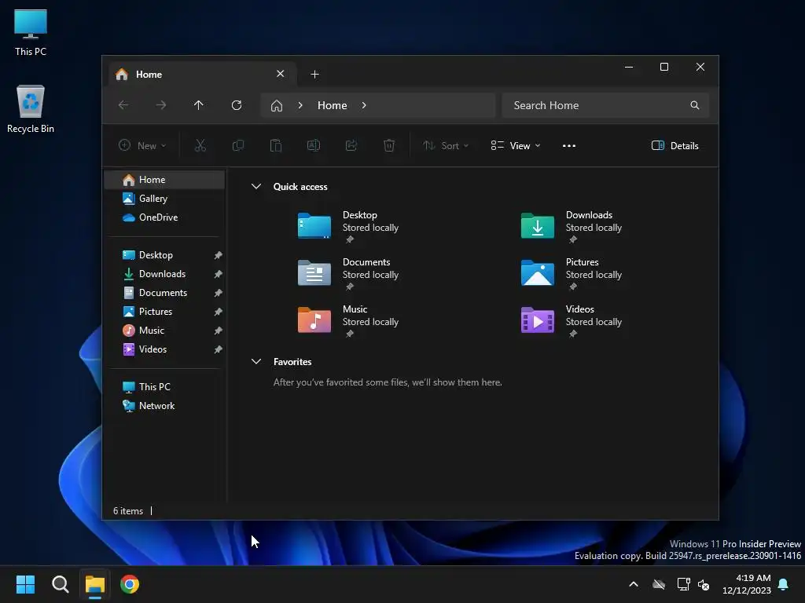Image resolution: width=805 pixels, height=603 pixels.
Task: Open the See more ellipsis menu
Action: [569, 145]
